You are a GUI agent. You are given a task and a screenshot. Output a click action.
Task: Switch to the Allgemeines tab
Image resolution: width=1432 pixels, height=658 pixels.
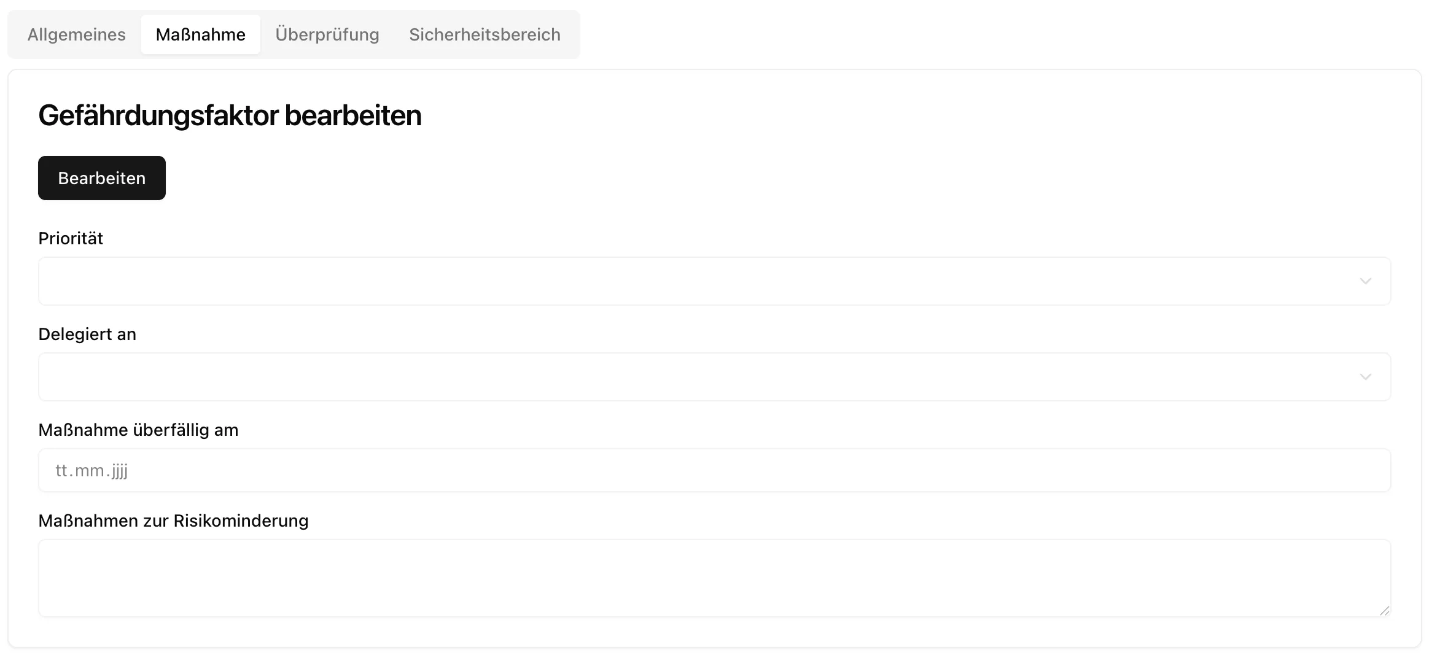(77, 34)
